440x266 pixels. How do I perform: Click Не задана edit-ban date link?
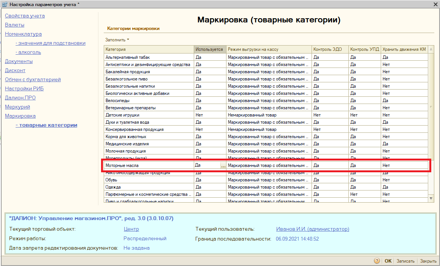tap(136, 248)
